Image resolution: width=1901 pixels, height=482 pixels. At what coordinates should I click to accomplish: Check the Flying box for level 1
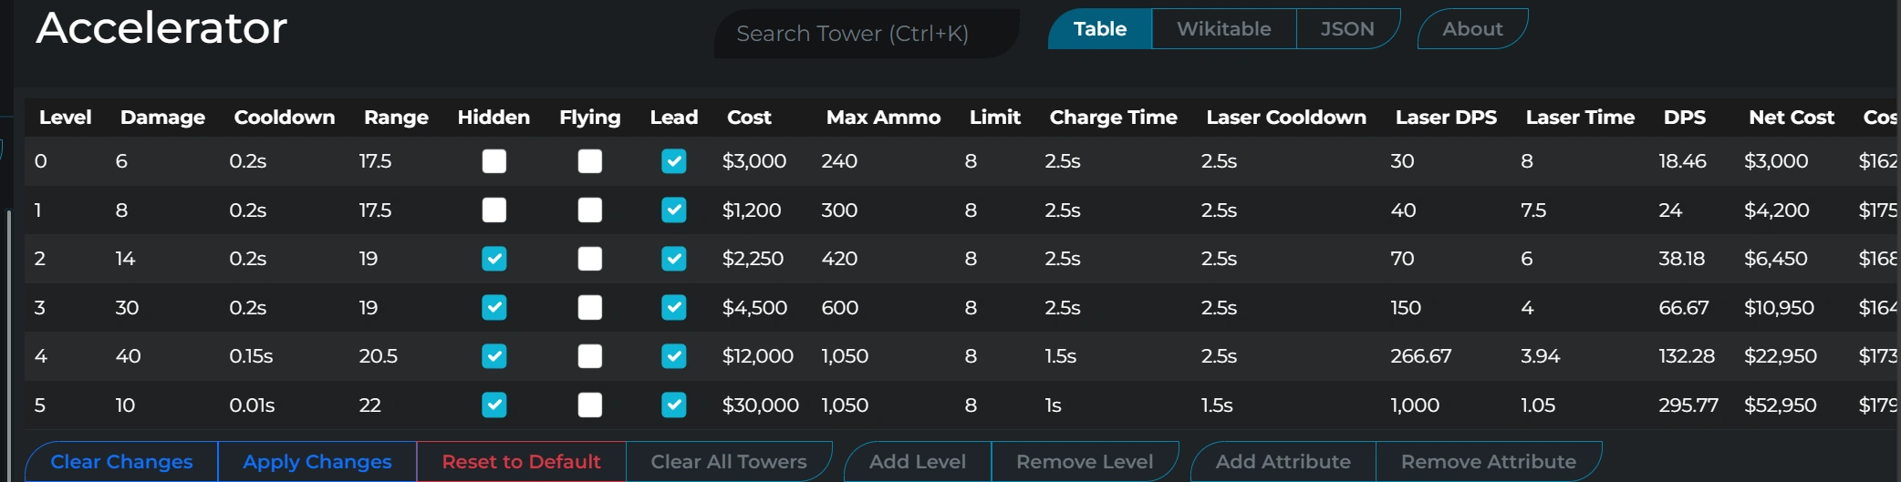click(589, 210)
